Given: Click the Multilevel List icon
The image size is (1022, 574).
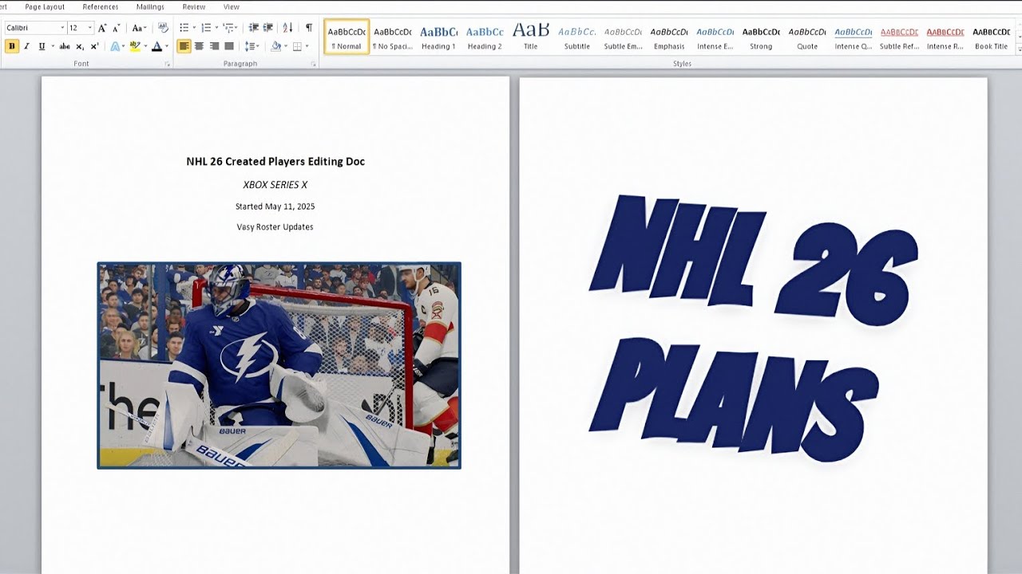Looking at the screenshot, I should click(x=228, y=28).
